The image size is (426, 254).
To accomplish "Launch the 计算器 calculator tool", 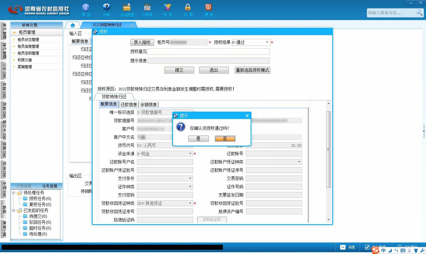I will click(147, 7).
